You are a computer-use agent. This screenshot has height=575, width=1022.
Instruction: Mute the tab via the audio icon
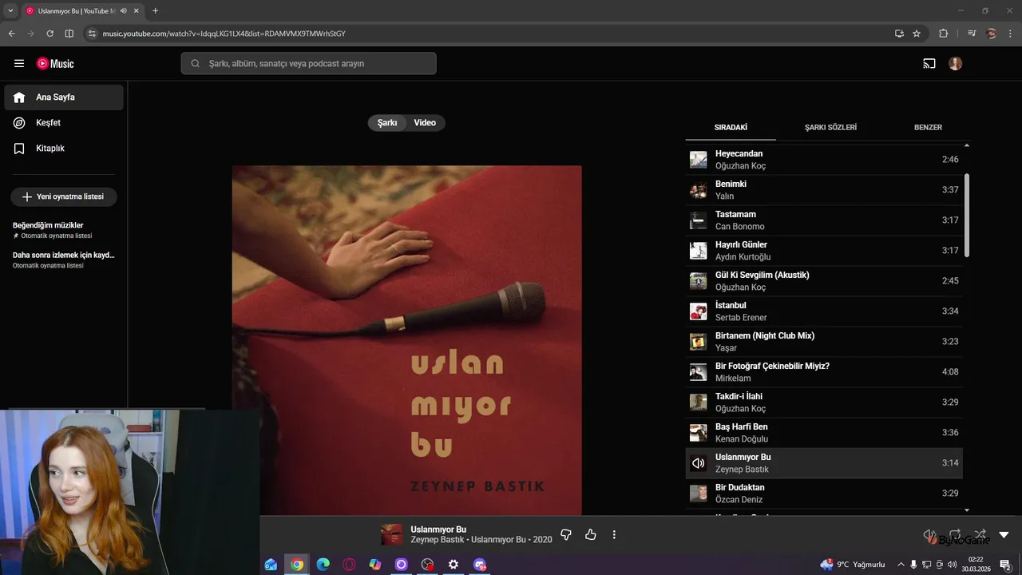123,11
